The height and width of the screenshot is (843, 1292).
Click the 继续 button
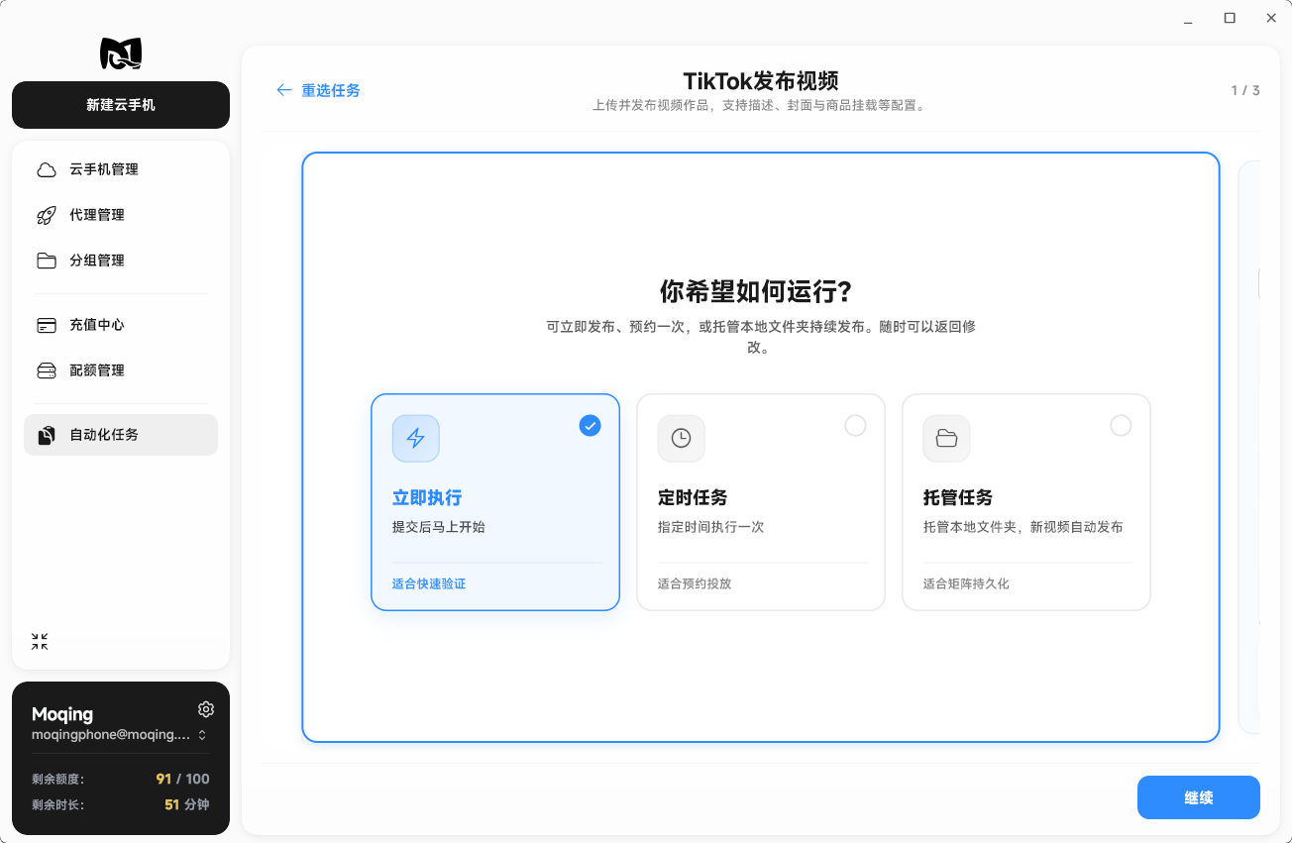point(1199,797)
